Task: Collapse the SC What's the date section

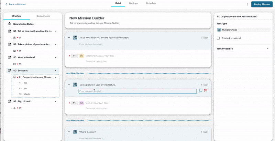Action: coord(56,57)
